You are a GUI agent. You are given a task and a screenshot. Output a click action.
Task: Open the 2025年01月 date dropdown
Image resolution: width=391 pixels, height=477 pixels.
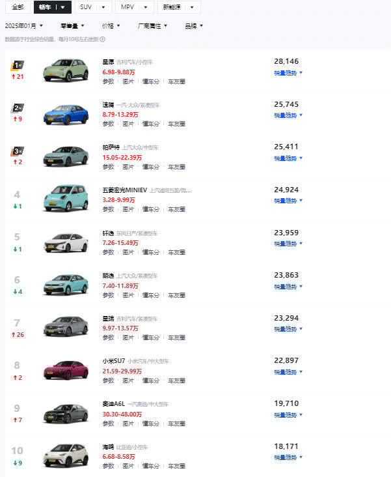pos(23,26)
